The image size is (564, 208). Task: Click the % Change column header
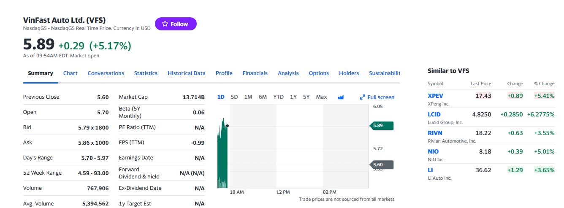[x=544, y=84]
